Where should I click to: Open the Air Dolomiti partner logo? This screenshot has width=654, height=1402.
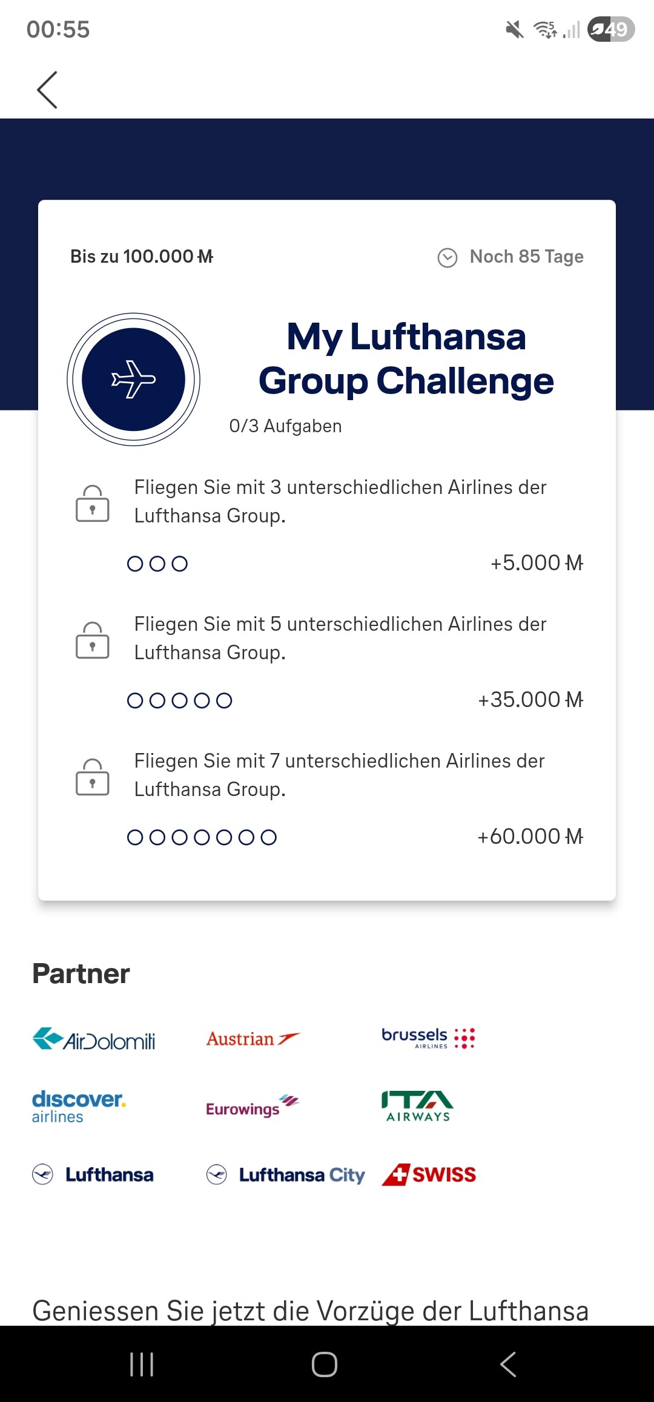pos(94,1039)
